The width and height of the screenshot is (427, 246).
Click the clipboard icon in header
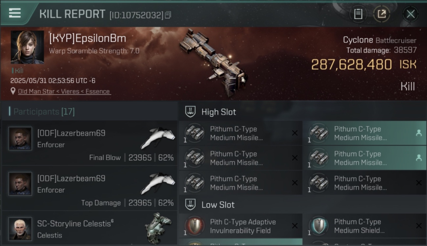coord(358,14)
